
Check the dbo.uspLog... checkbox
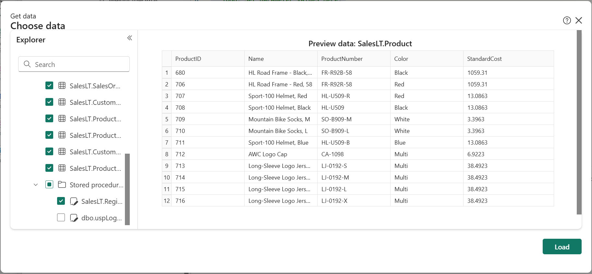click(x=61, y=218)
